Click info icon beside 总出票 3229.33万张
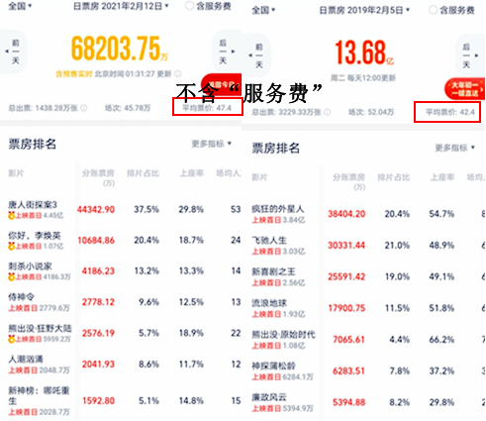The image size is (486, 421). [327, 112]
